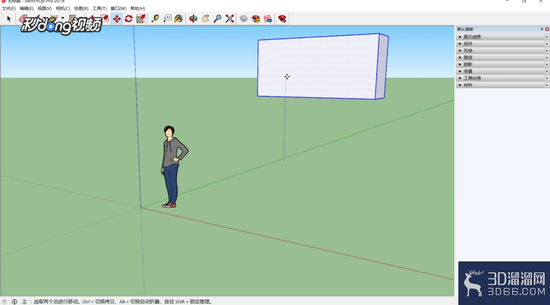Close the 风格 panel row
The width and height of the screenshot is (550, 305).
pyautogui.click(x=547, y=50)
